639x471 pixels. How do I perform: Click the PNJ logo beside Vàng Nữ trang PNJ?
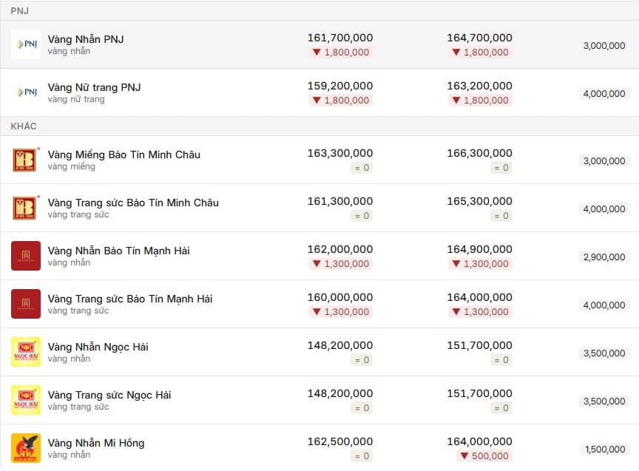26,92
